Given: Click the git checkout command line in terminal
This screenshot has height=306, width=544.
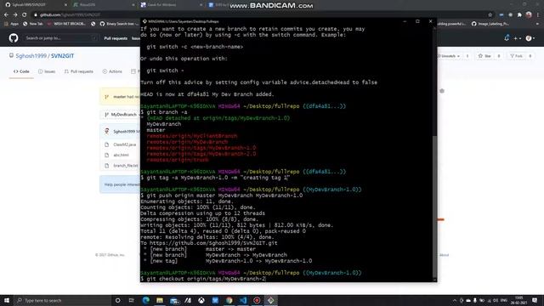Looking at the screenshot, I should (203, 279).
